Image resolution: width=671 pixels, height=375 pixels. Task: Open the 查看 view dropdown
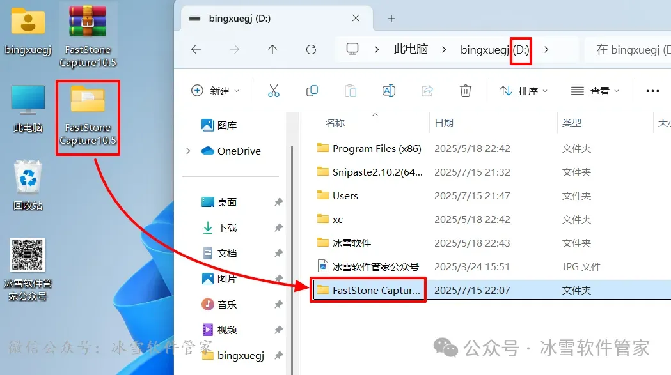pos(596,91)
